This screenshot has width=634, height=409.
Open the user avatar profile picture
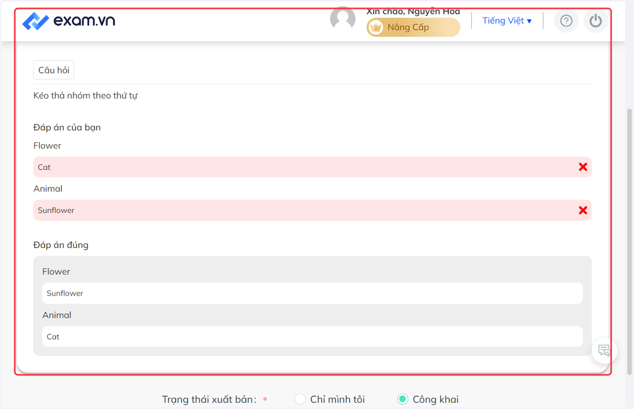[x=343, y=20]
